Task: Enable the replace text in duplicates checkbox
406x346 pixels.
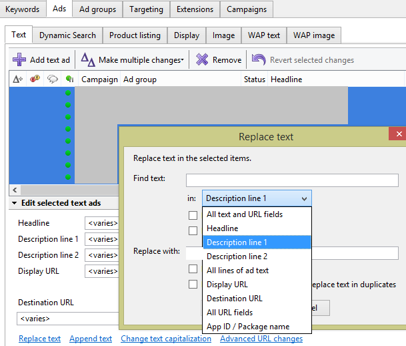Action: coord(193,285)
